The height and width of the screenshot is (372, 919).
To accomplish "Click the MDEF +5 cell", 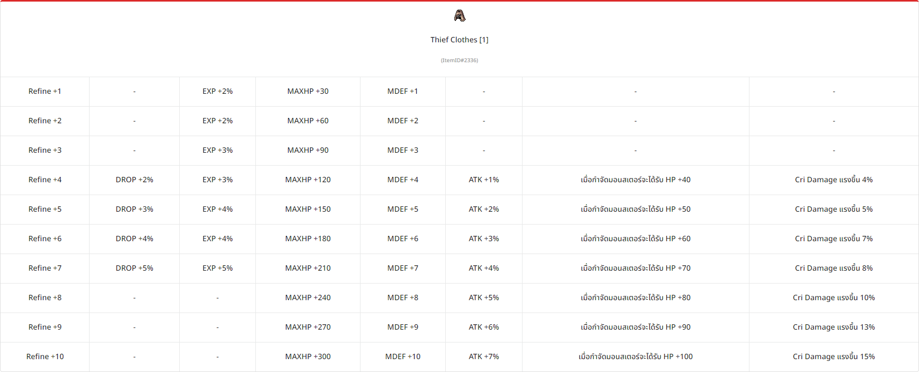I will pos(403,210).
